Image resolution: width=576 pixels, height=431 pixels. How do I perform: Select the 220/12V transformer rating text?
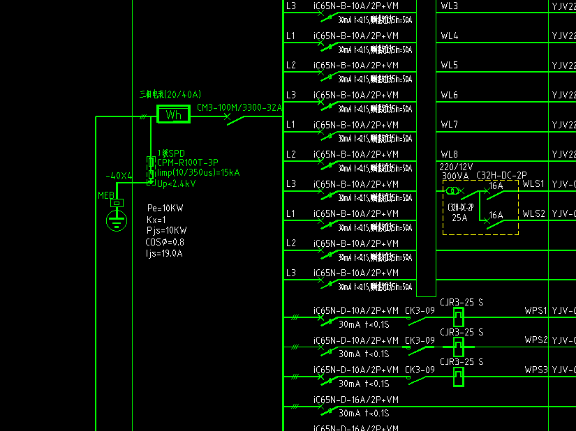456,167
